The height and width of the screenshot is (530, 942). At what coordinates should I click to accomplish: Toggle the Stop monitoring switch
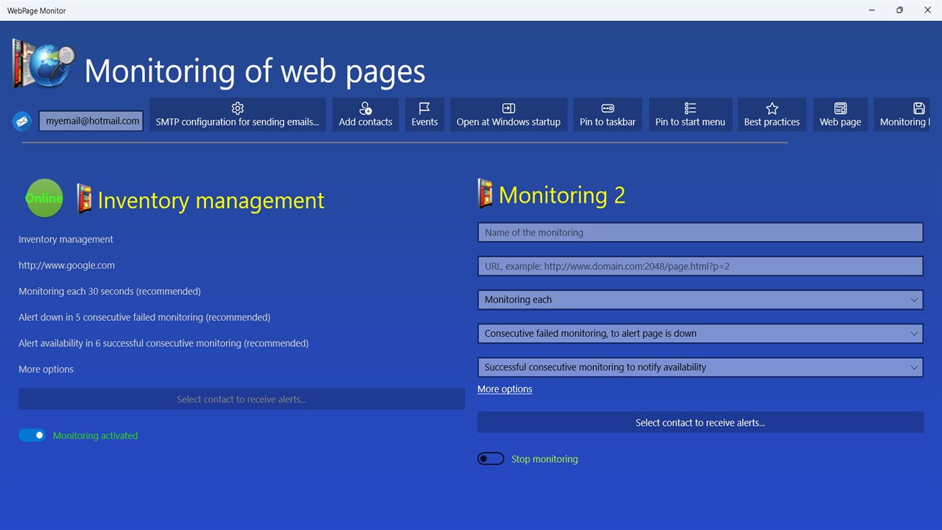491,459
